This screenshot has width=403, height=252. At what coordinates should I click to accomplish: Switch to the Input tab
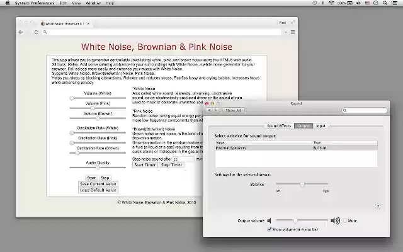pyautogui.click(x=321, y=126)
